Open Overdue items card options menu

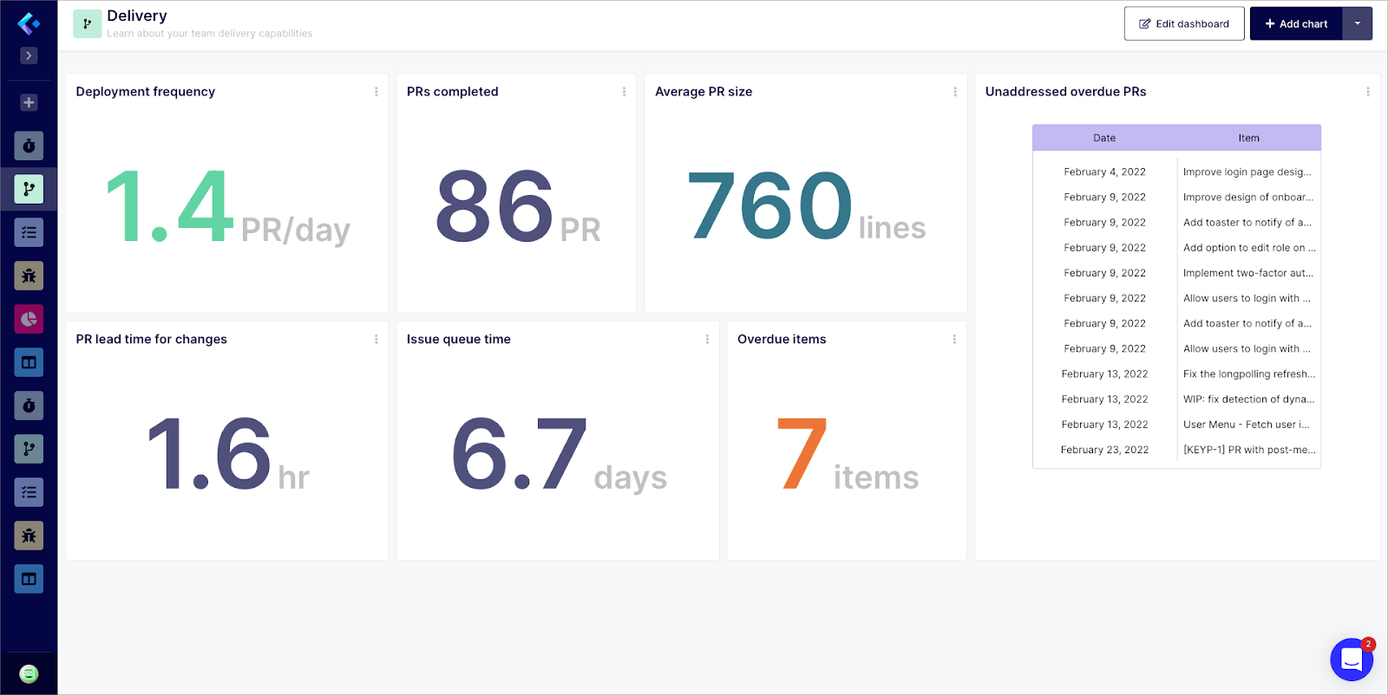pyautogui.click(x=954, y=340)
